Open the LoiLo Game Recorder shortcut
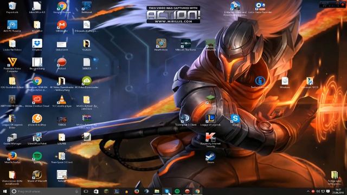Viewport: 347px width, 195px height. [x=260, y=8]
